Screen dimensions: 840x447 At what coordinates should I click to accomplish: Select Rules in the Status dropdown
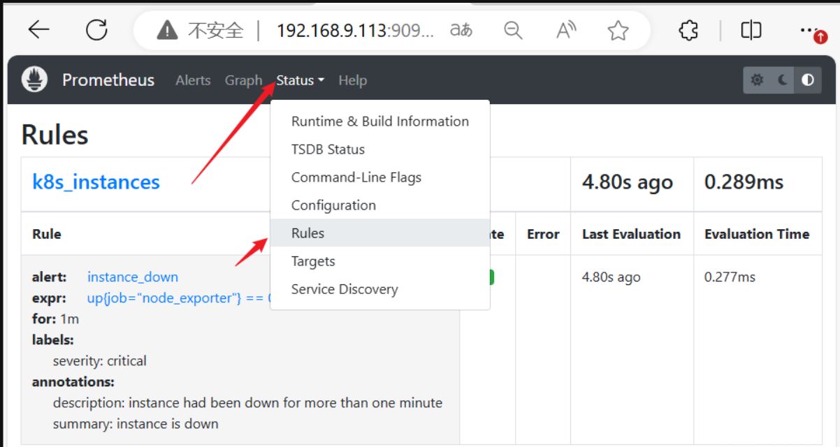tap(380, 233)
